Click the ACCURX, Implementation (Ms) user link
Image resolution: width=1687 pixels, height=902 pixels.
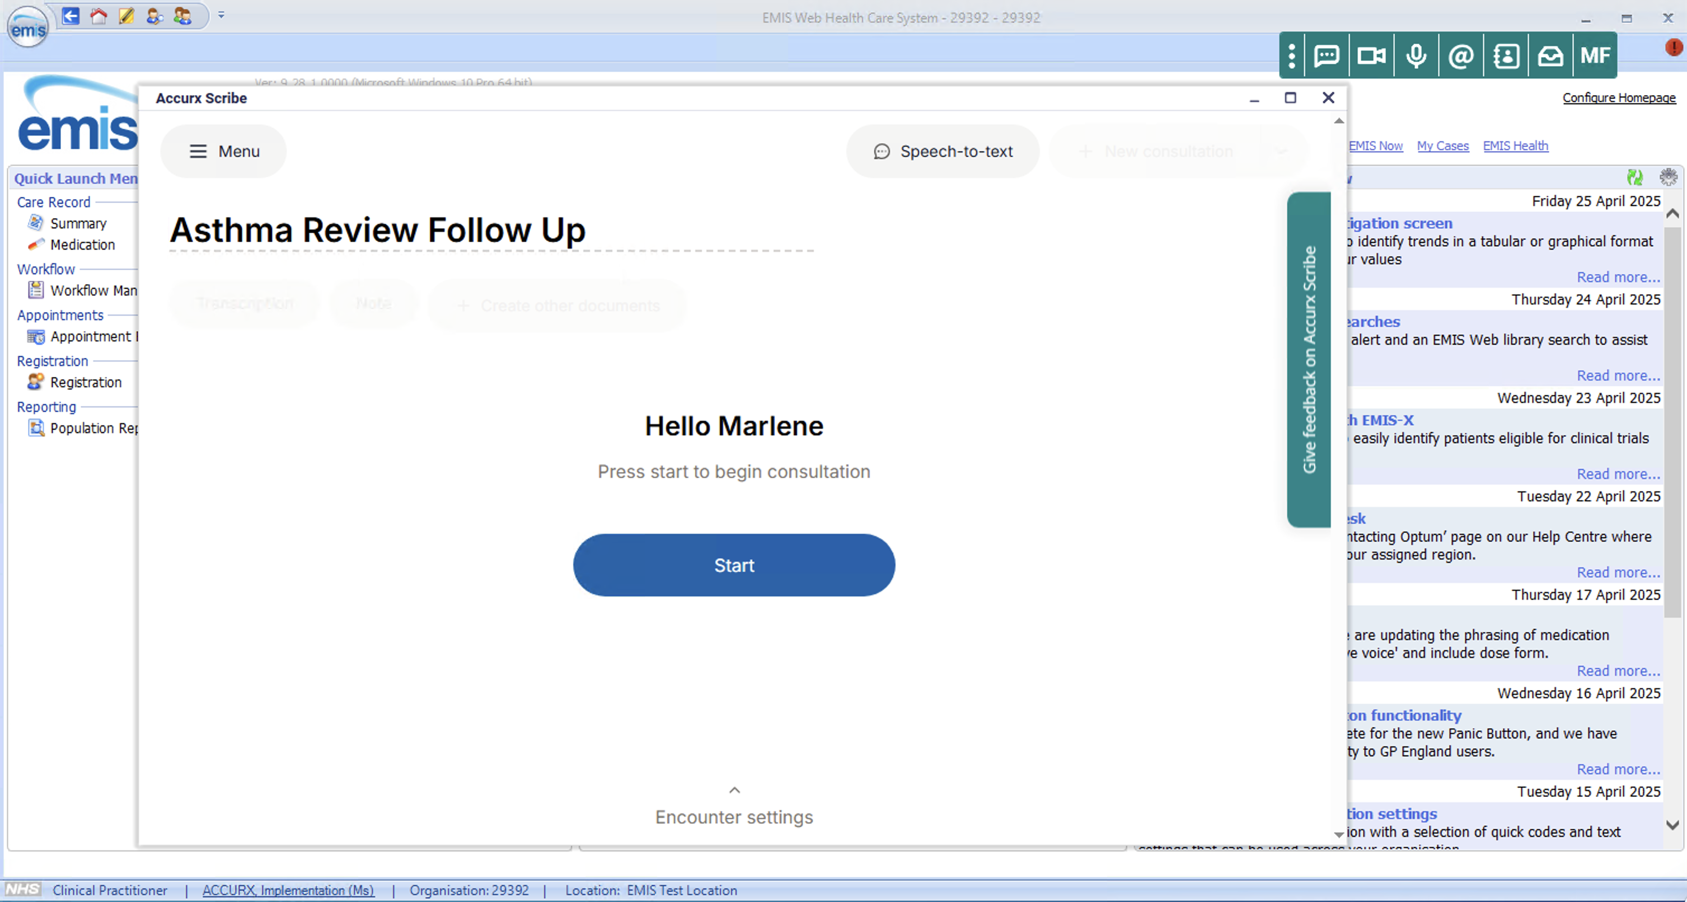pos(288,890)
